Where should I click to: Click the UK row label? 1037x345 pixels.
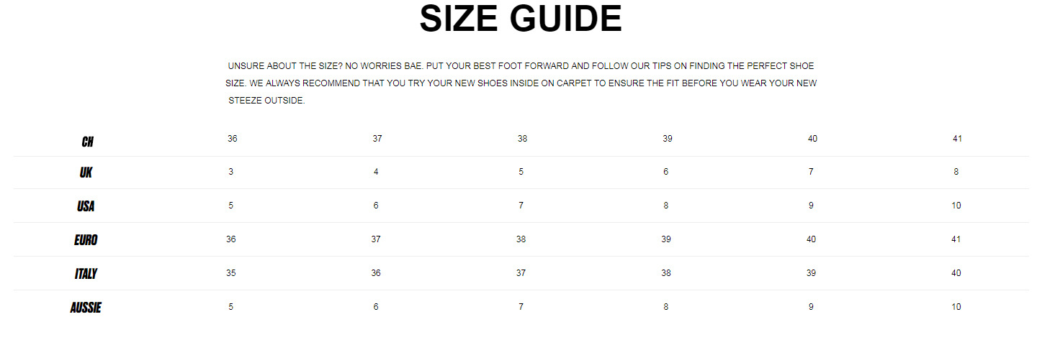(86, 172)
